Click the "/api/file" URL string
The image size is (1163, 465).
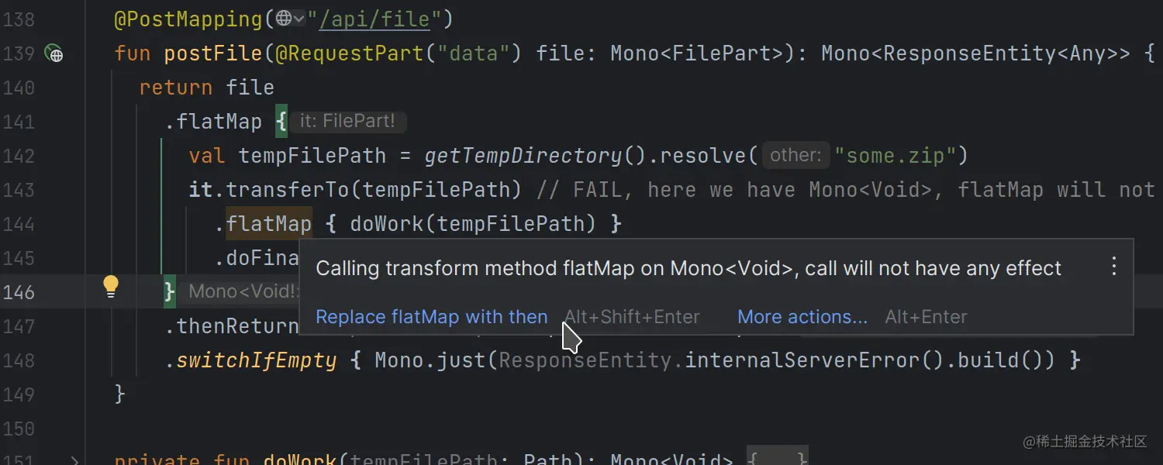point(374,19)
